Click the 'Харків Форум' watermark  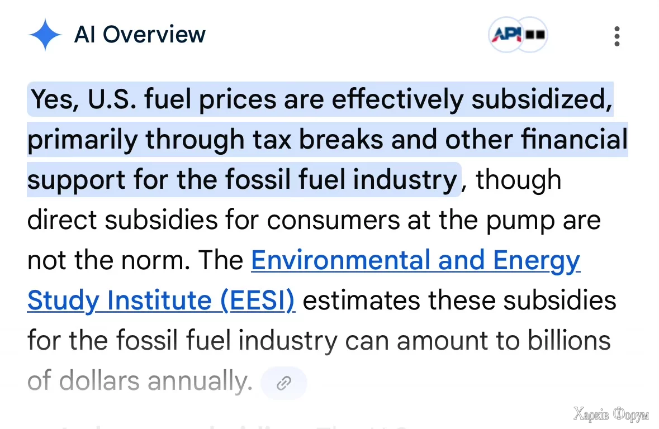click(611, 414)
